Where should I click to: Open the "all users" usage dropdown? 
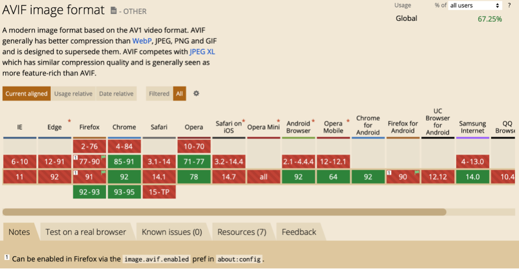(475, 5)
